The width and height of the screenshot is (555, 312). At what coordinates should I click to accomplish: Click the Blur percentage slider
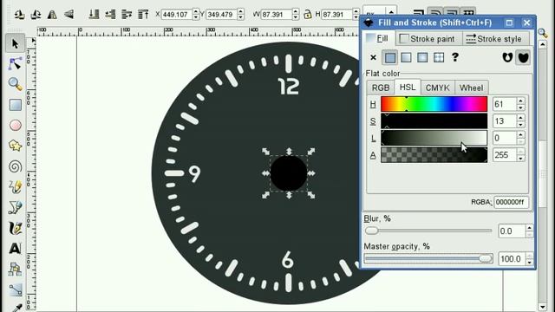[x=428, y=231]
